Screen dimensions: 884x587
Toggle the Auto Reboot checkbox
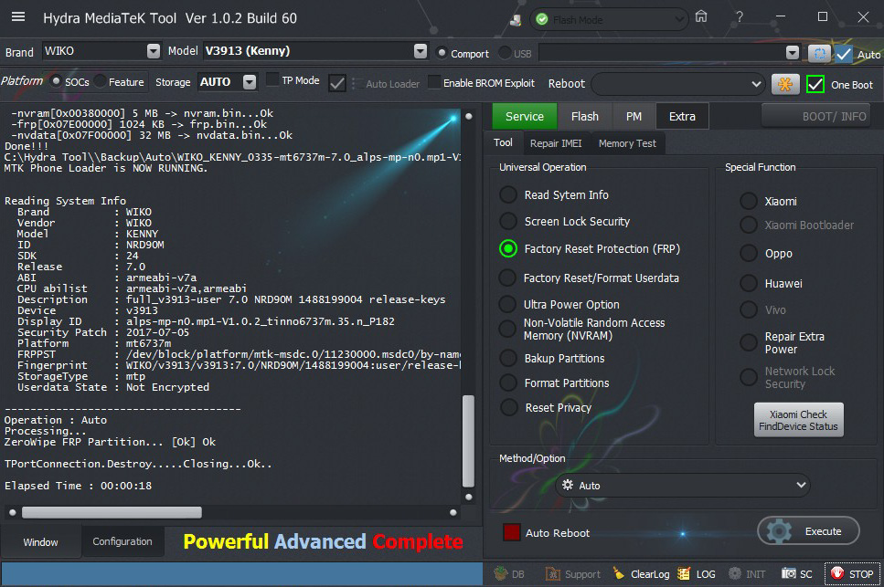click(x=511, y=532)
